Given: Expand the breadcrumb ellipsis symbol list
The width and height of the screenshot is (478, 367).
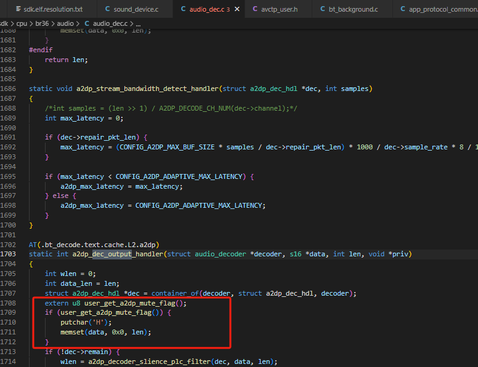Looking at the screenshot, I should pyautogui.click(x=138, y=23).
